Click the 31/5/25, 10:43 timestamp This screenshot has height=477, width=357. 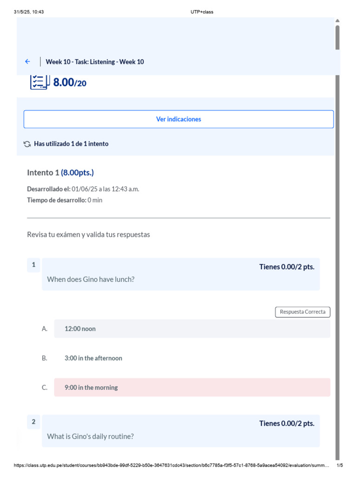tap(29, 12)
